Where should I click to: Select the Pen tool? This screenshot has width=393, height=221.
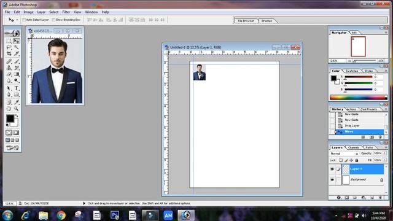(9, 95)
